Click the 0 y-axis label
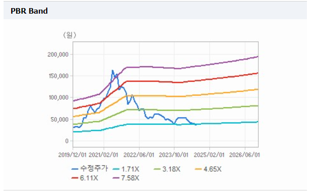Viewport: 312px width, 192px height. point(67,141)
